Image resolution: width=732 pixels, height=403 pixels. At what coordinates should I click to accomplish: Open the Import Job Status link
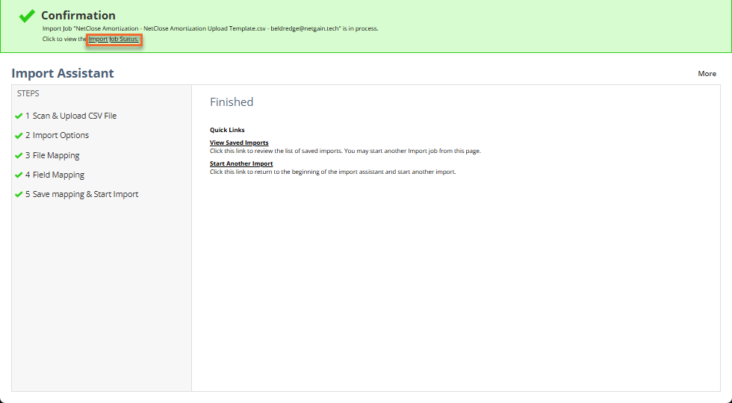tap(114, 39)
